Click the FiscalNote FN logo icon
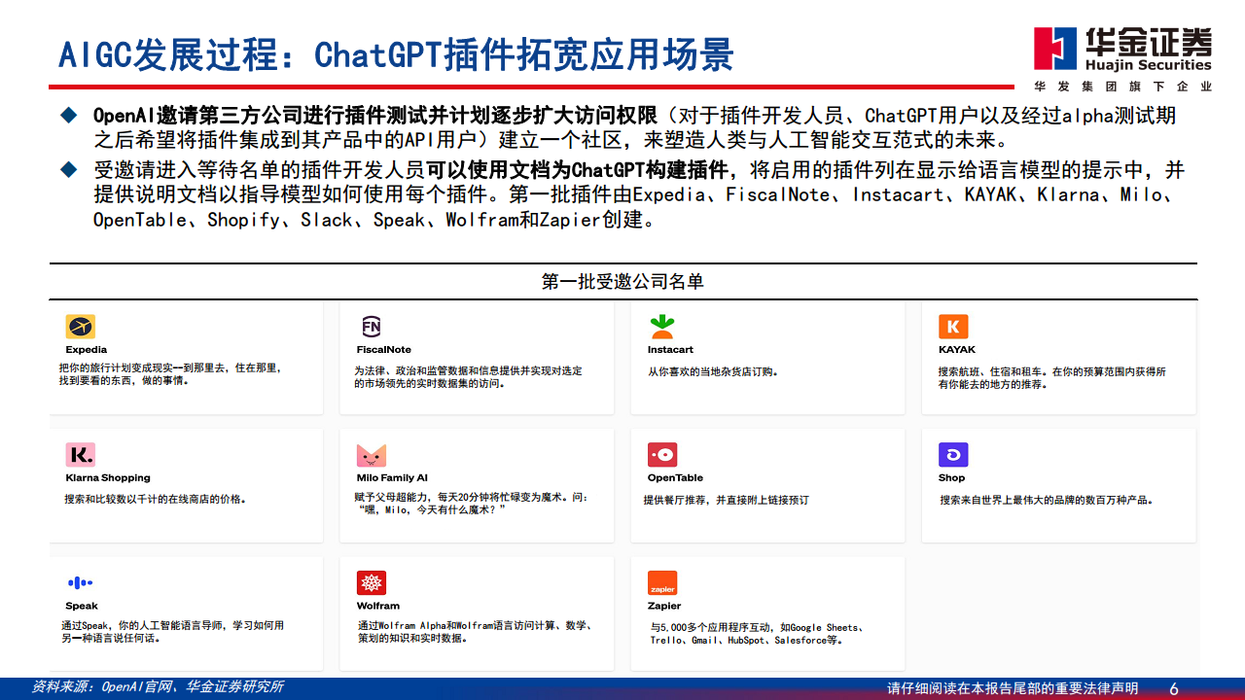The width and height of the screenshot is (1245, 700). coord(372,327)
